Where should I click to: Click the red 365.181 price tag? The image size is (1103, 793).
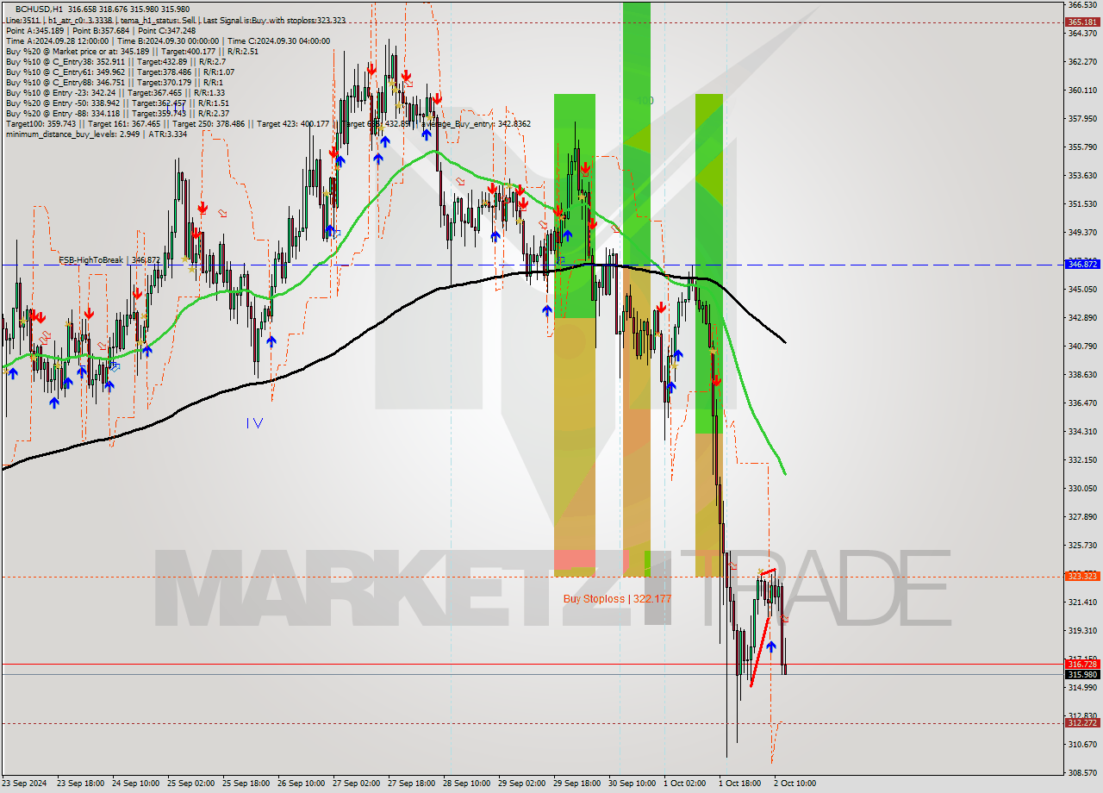(x=1083, y=22)
